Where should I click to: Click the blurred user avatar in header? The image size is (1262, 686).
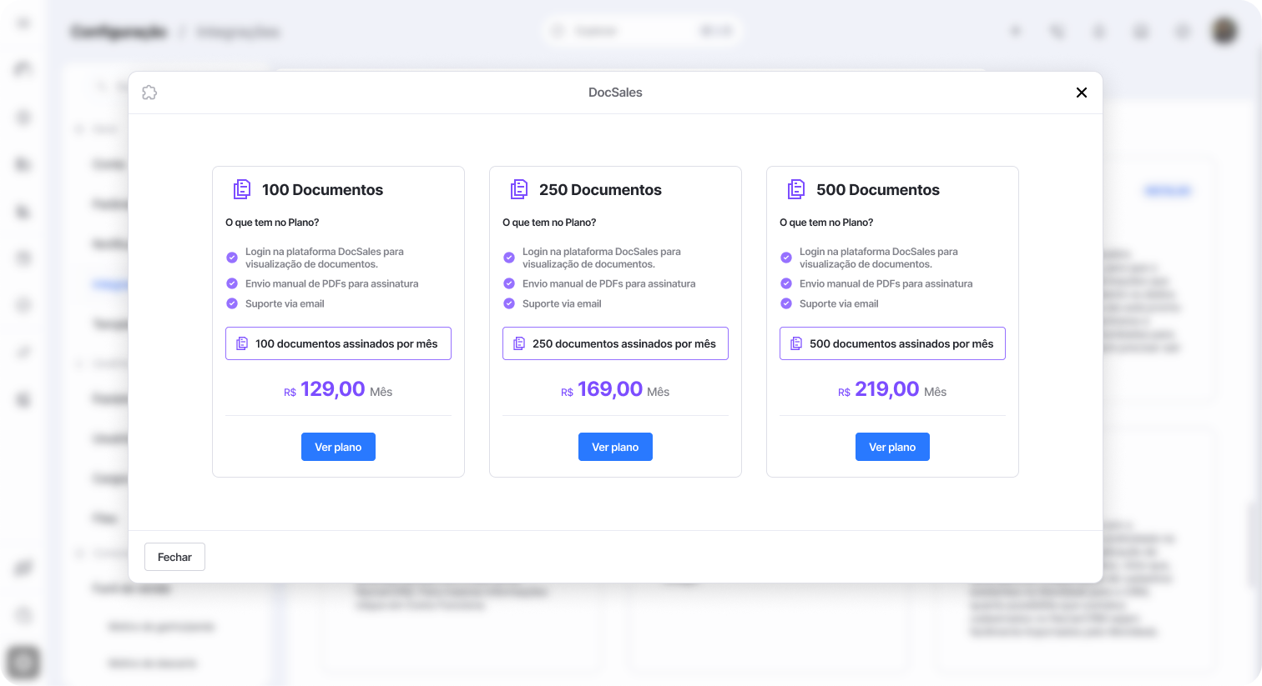pyautogui.click(x=1224, y=31)
